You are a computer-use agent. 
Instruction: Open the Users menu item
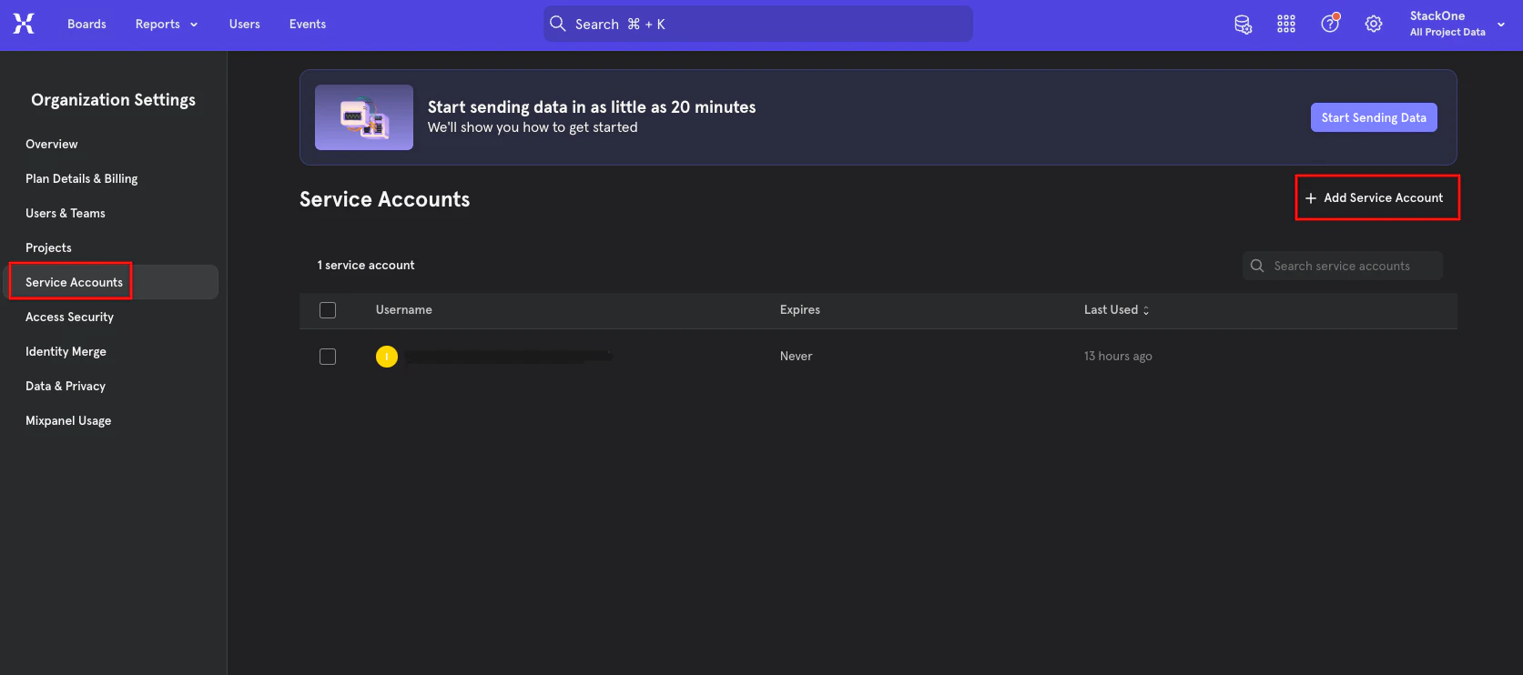coord(245,25)
